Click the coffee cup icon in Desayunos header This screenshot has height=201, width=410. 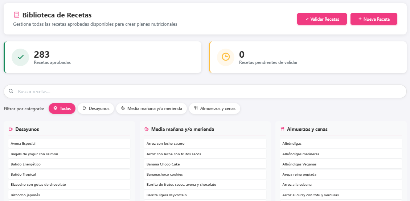pyautogui.click(x=11, y=129)
